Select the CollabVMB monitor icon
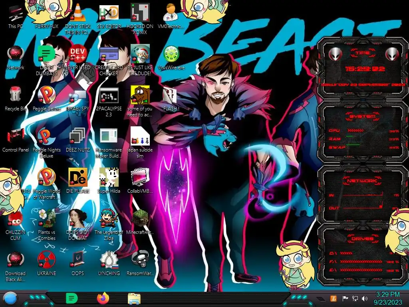Image resolution: width=409 pixels, height=307 pixels. (140, 177)
